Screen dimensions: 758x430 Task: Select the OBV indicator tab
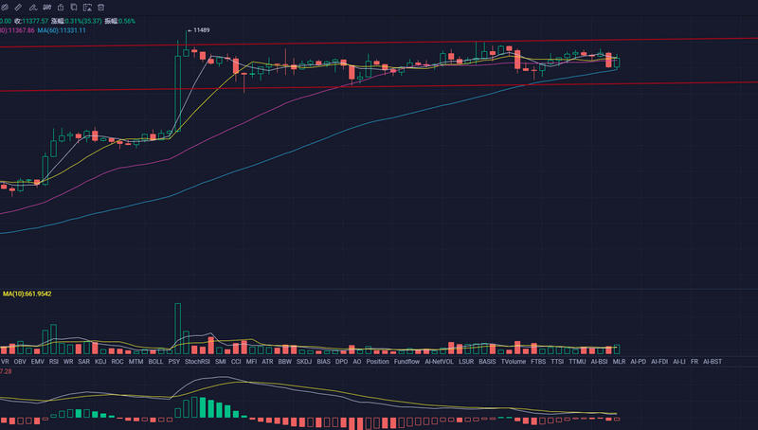[x=21, y=361]
